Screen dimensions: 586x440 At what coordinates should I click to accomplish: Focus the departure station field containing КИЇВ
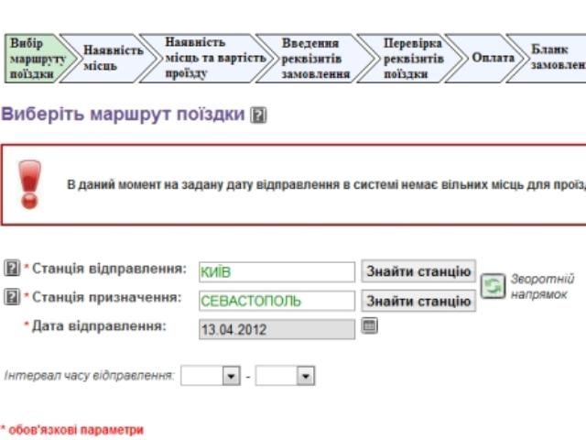[x=277, y=272]
